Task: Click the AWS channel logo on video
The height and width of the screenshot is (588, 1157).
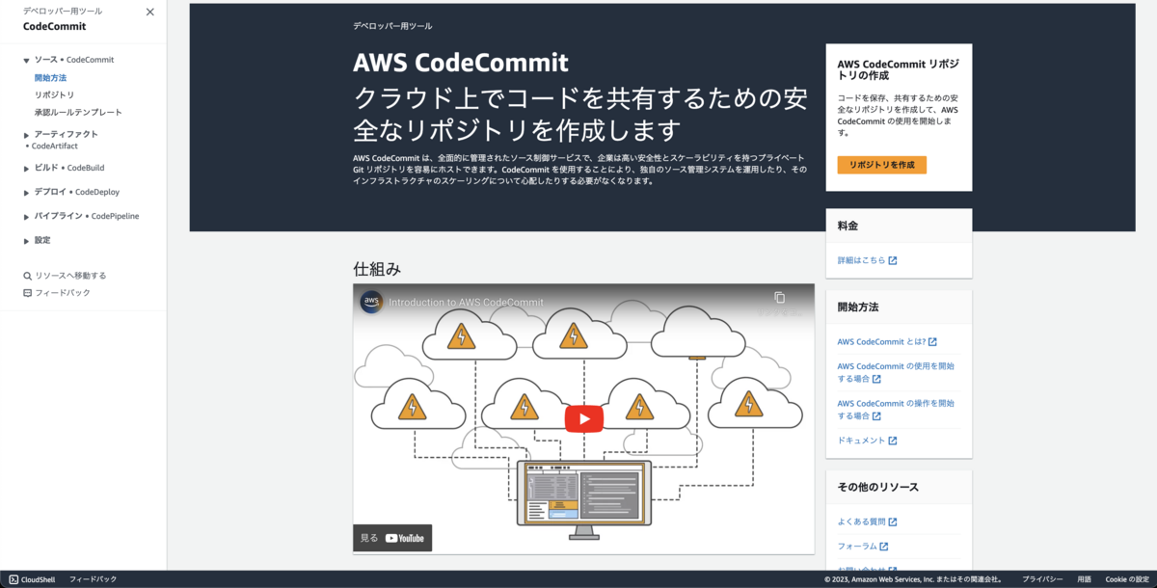Action: tap(372, 302)
